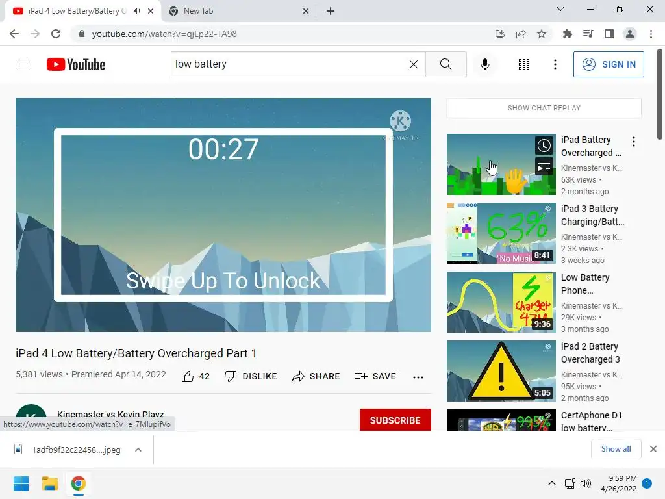The image size is (665, 499).
Task: Bookmark this tab with star
Action: [541, 34]
